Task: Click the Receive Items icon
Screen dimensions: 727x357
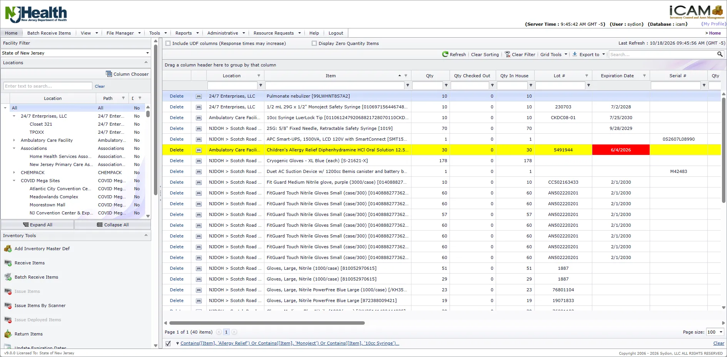Action: tap(8, 263)
